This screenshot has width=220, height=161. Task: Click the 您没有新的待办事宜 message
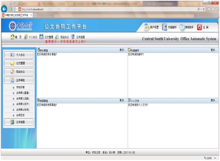[47, 54]
